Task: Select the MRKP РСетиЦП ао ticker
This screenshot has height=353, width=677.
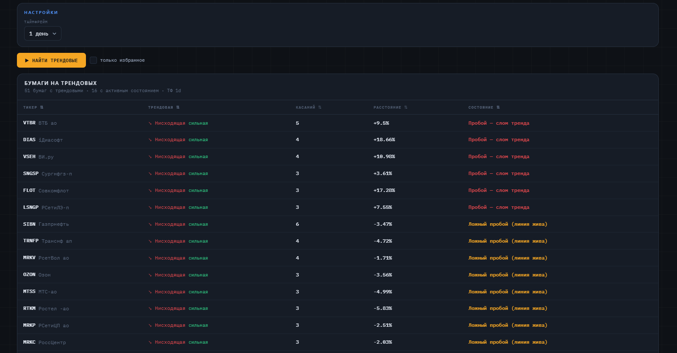Action: [x=46, y=326]
